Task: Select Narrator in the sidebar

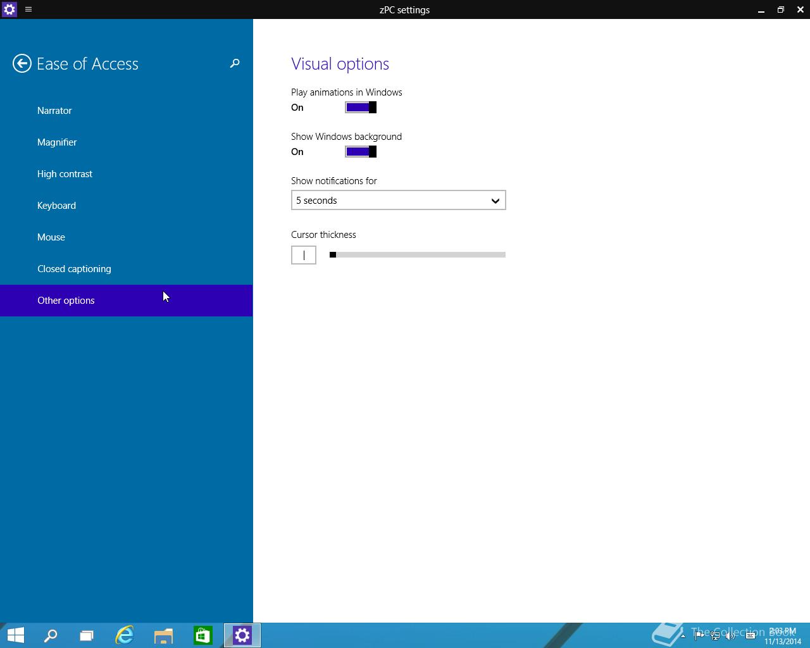Action: point(127,111)
